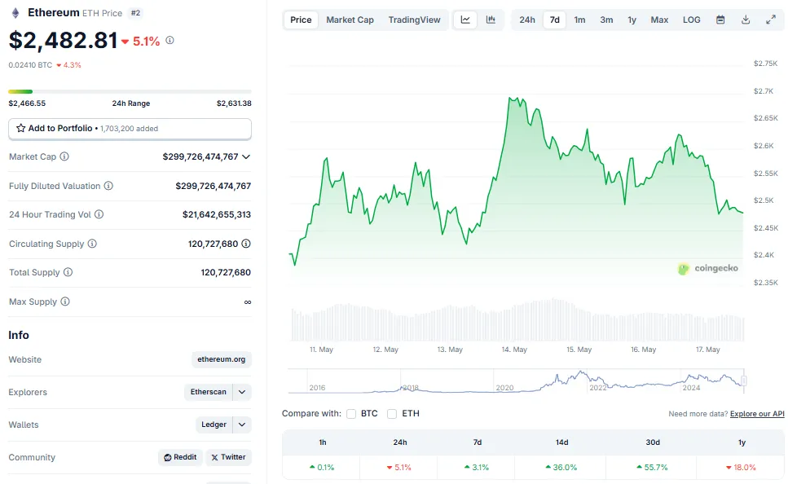The height and width of the screenshot is (484, 788).
Task: Click the range handle on history navigator
Action: [744, 381]
